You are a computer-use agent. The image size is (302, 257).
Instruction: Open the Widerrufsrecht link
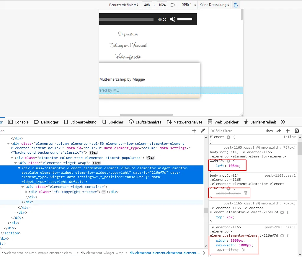click(128, 57)
